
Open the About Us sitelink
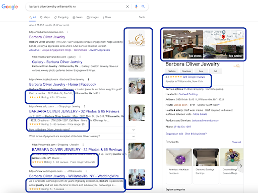[x=34, y=50]
